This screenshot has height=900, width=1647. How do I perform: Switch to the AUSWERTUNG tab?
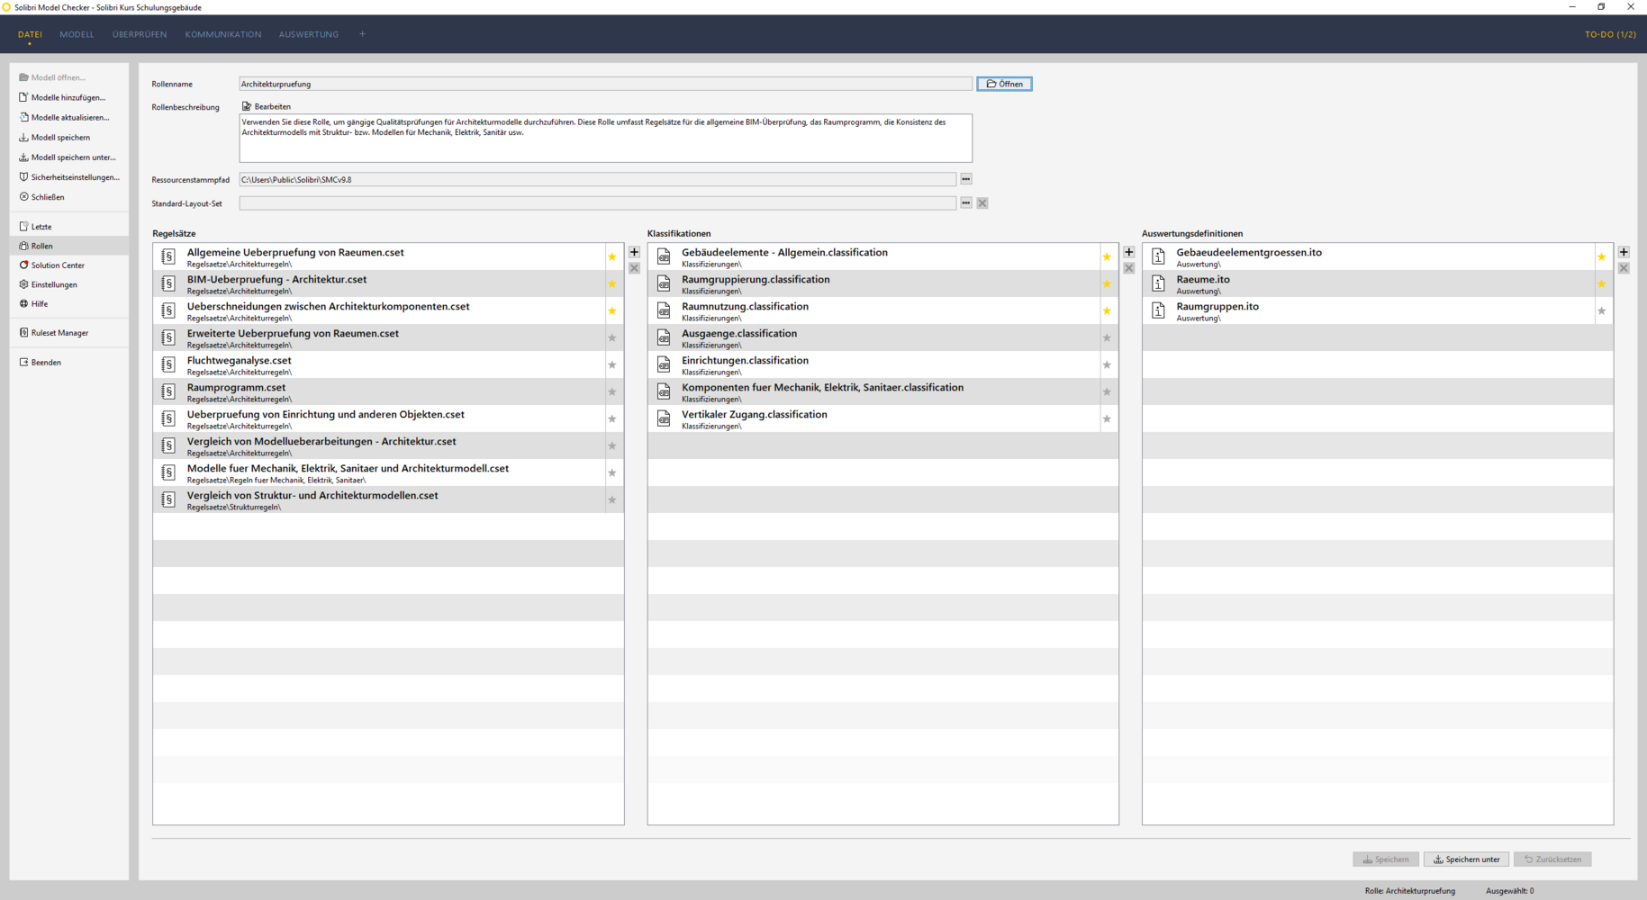(x=309, y=34)
